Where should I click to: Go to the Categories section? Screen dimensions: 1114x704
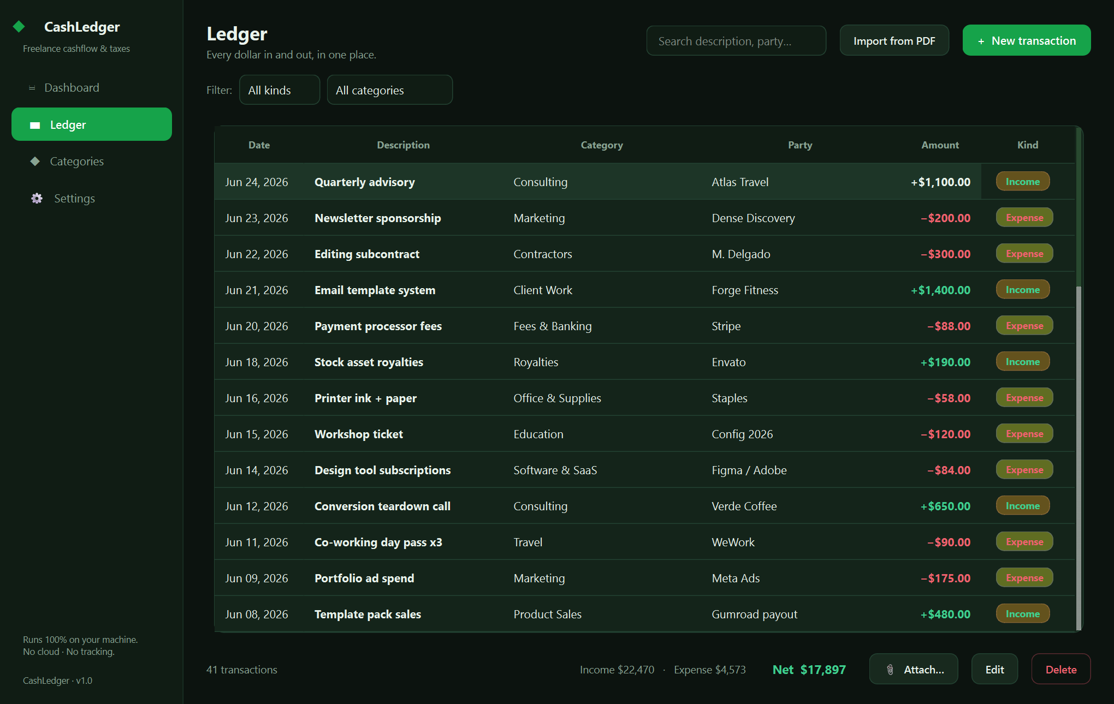[92, 161]
